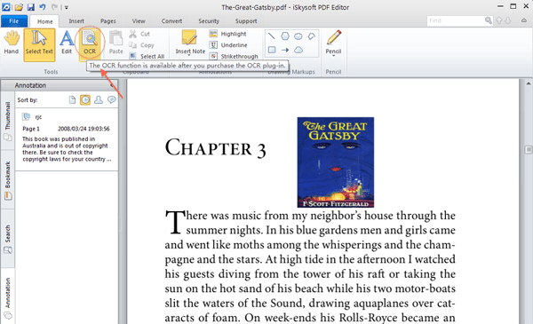Collapse the ribbon with the caret button

[524, 20]
